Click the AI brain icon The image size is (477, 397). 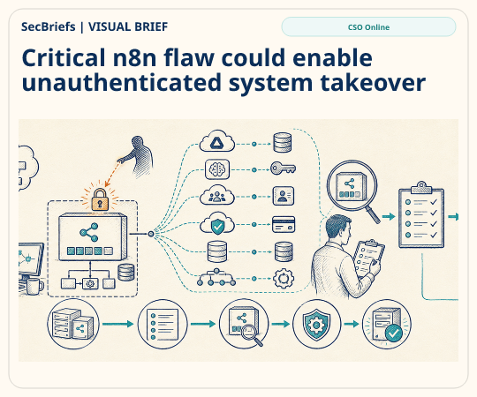tap(217, 169)
